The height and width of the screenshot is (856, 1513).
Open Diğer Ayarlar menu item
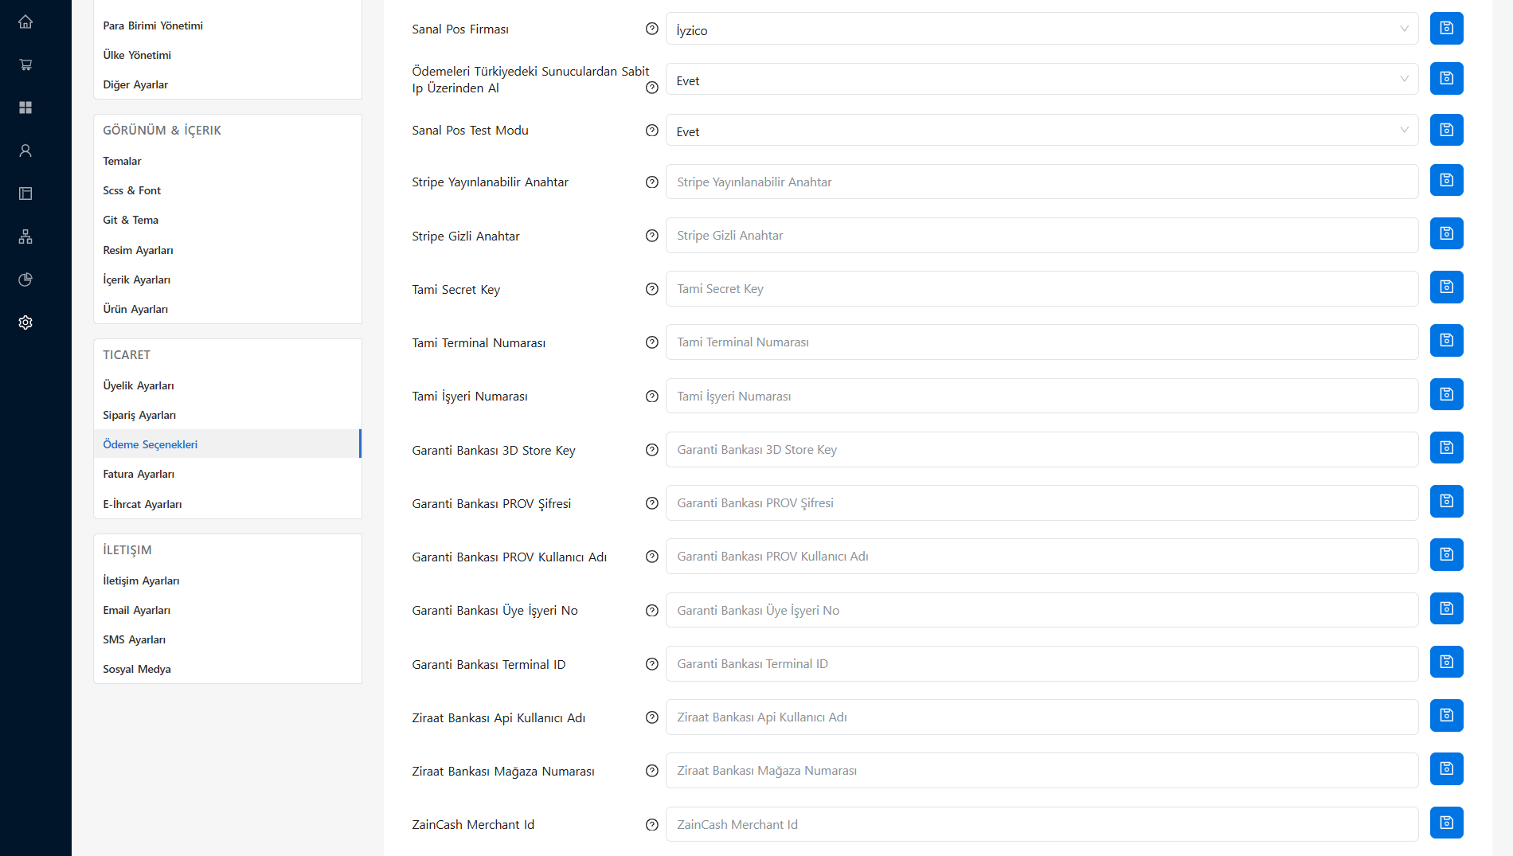click(135, 84)
